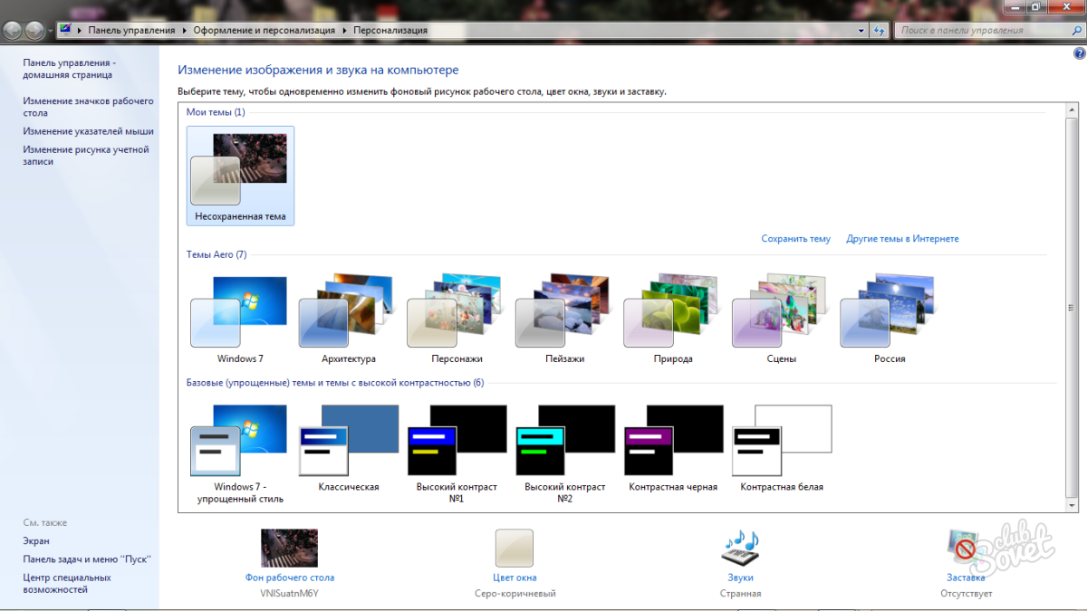Open the Заставка screensaver settings
This screenshot has width=1087, height=611.
(x=966, y=549)
